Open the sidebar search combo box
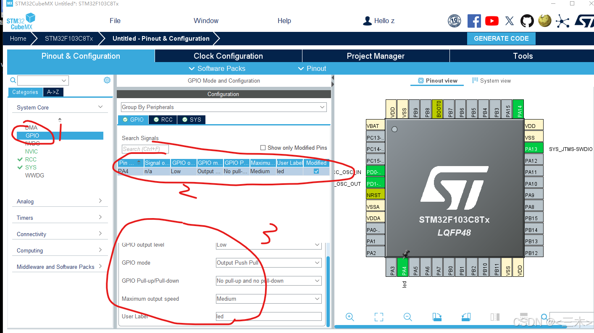The height and width of the screenshot is (333, 594). [43, 81]
